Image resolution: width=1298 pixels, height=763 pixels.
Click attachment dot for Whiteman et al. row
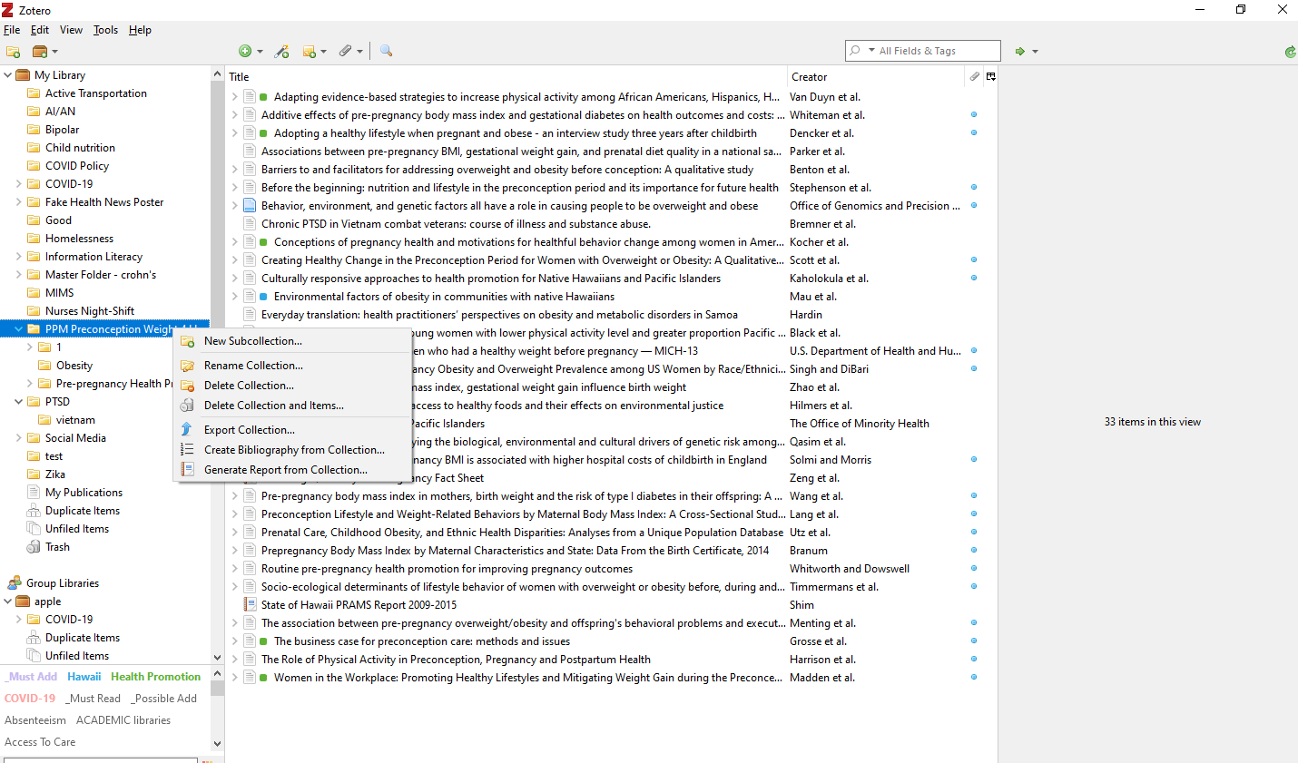coord(974,115)
